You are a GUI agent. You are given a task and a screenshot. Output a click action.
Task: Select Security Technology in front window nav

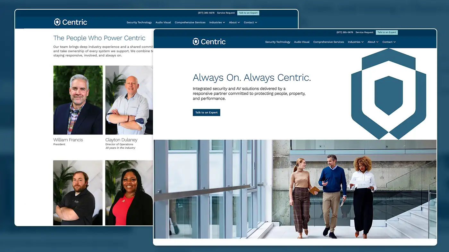pos(278,42)
